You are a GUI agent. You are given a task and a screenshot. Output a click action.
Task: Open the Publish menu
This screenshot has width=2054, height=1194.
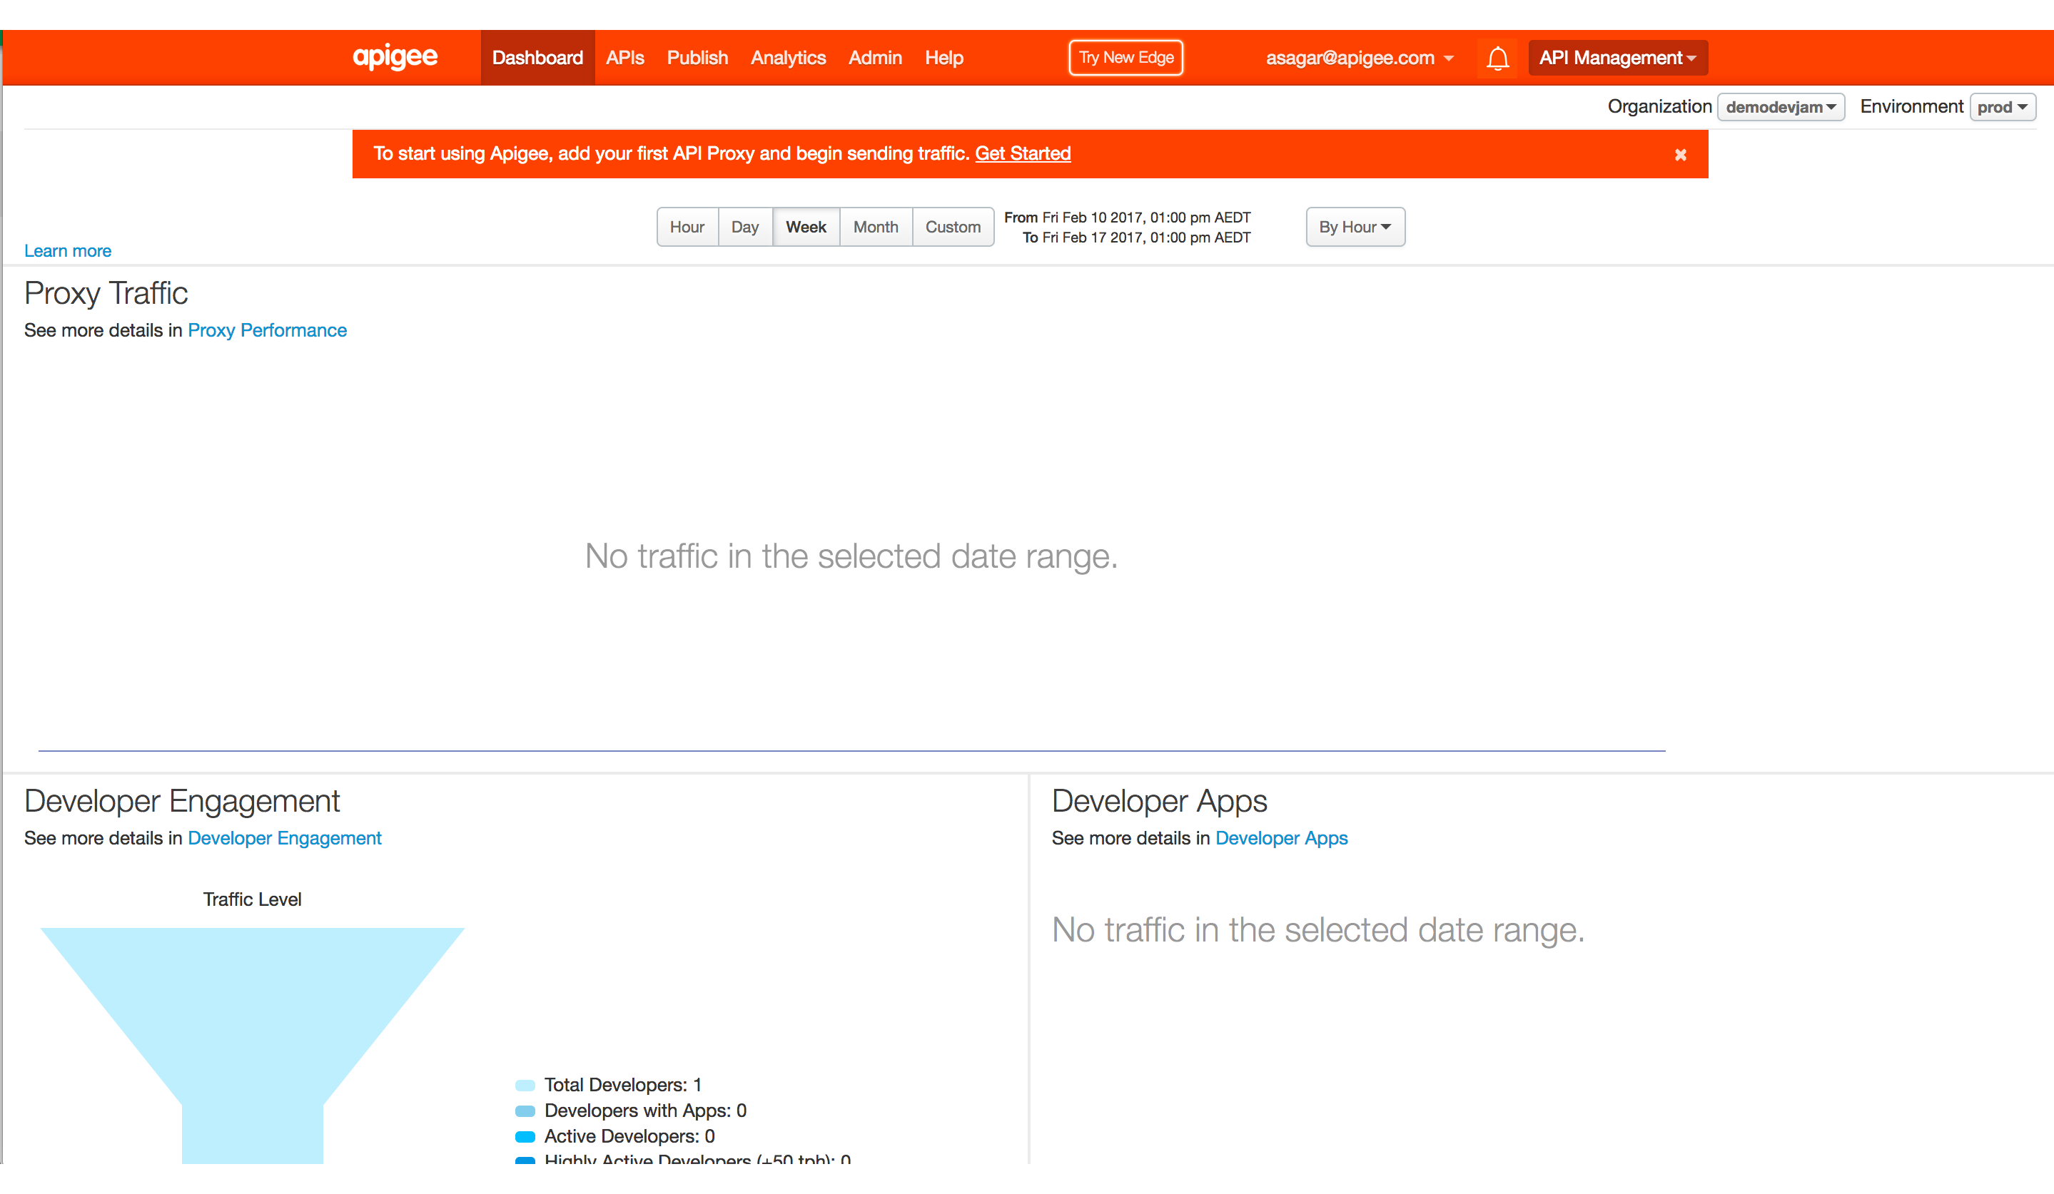(x=697, y=58)
